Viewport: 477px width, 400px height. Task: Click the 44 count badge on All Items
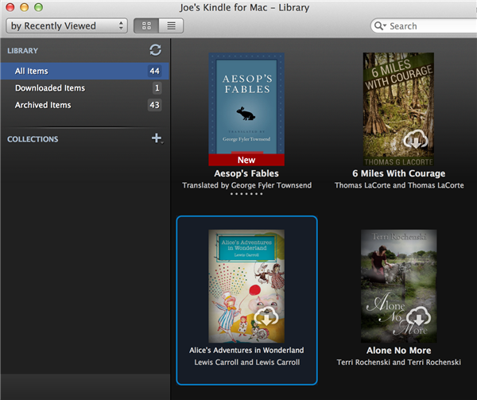coord(154,72)
